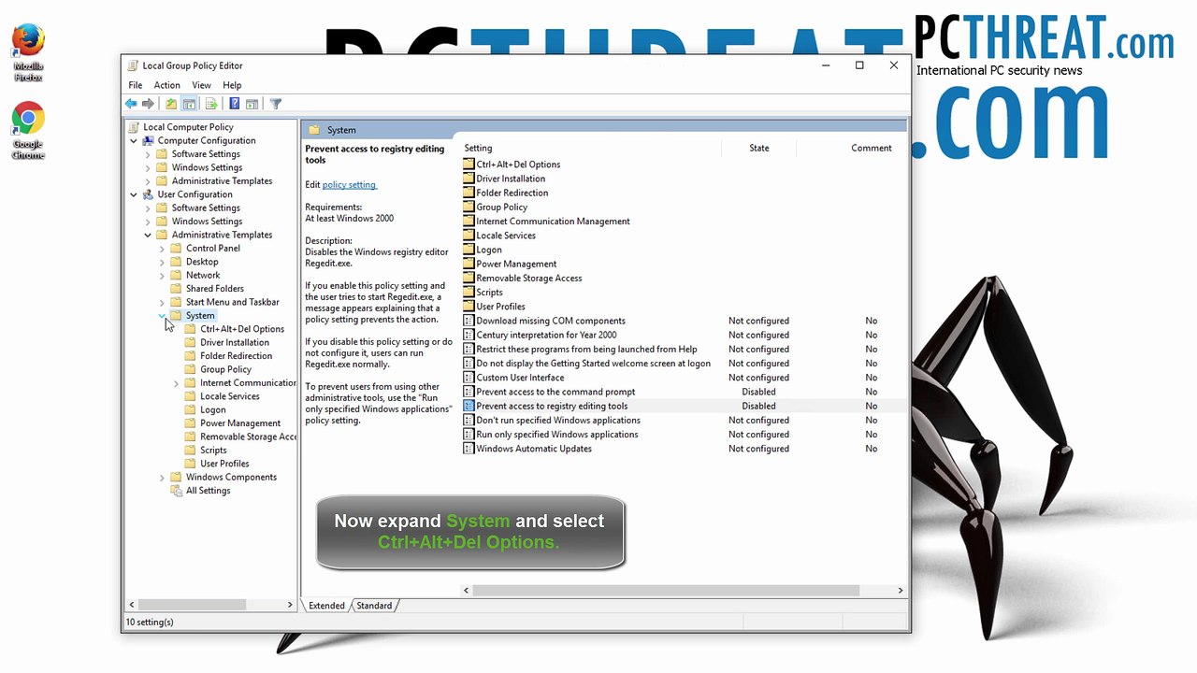The width and height of the screenshot is (1197, 673).
Task: Switch to the Standard tab
Action: tap(374, 606)
